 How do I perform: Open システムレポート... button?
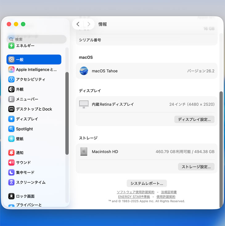click(x=147, y=183)
